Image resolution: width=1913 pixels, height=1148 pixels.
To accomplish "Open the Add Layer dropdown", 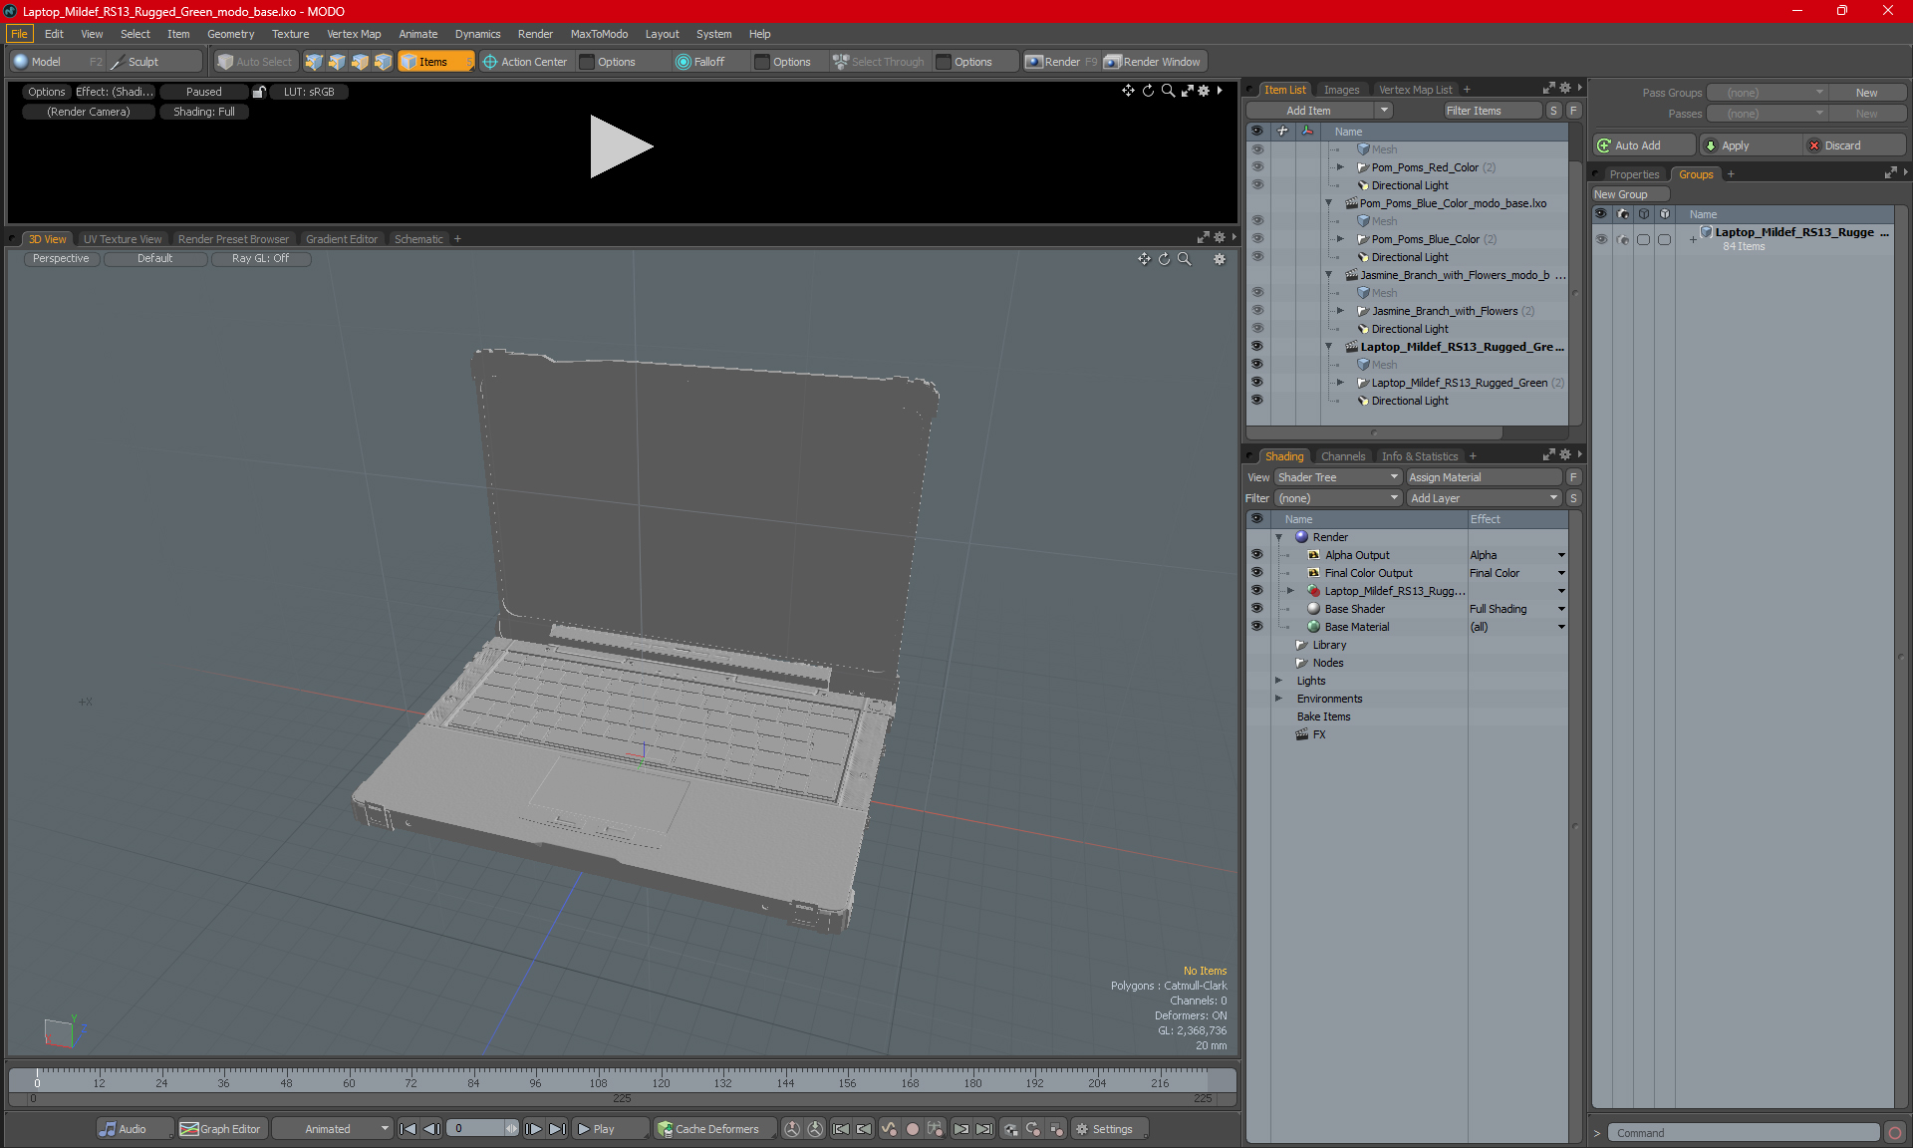I will click(x=1484, y=498).
